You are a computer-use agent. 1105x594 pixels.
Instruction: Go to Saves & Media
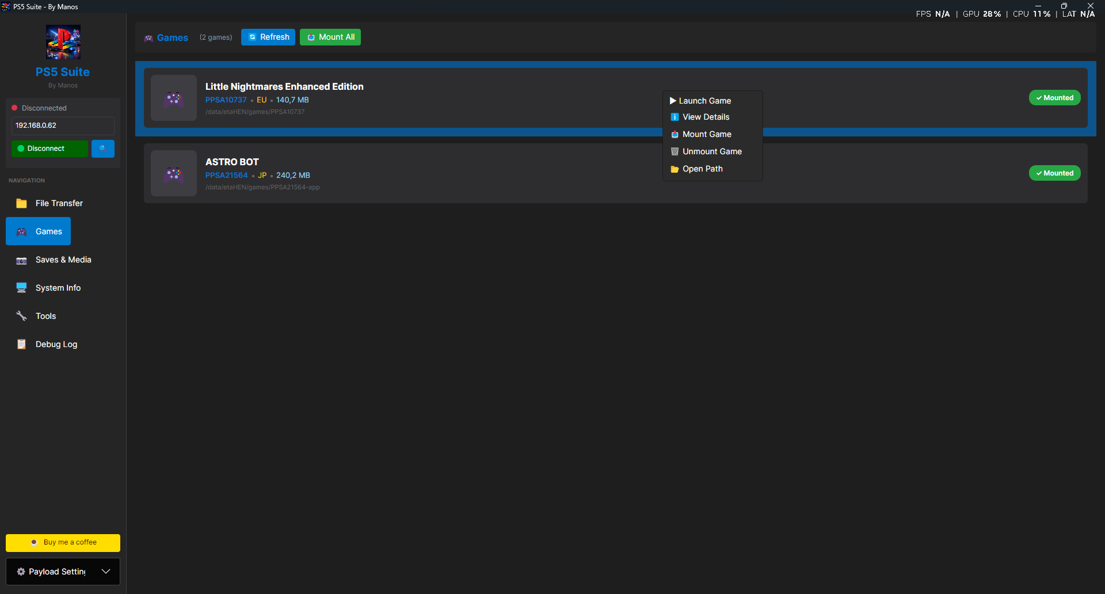coord(54,260)
